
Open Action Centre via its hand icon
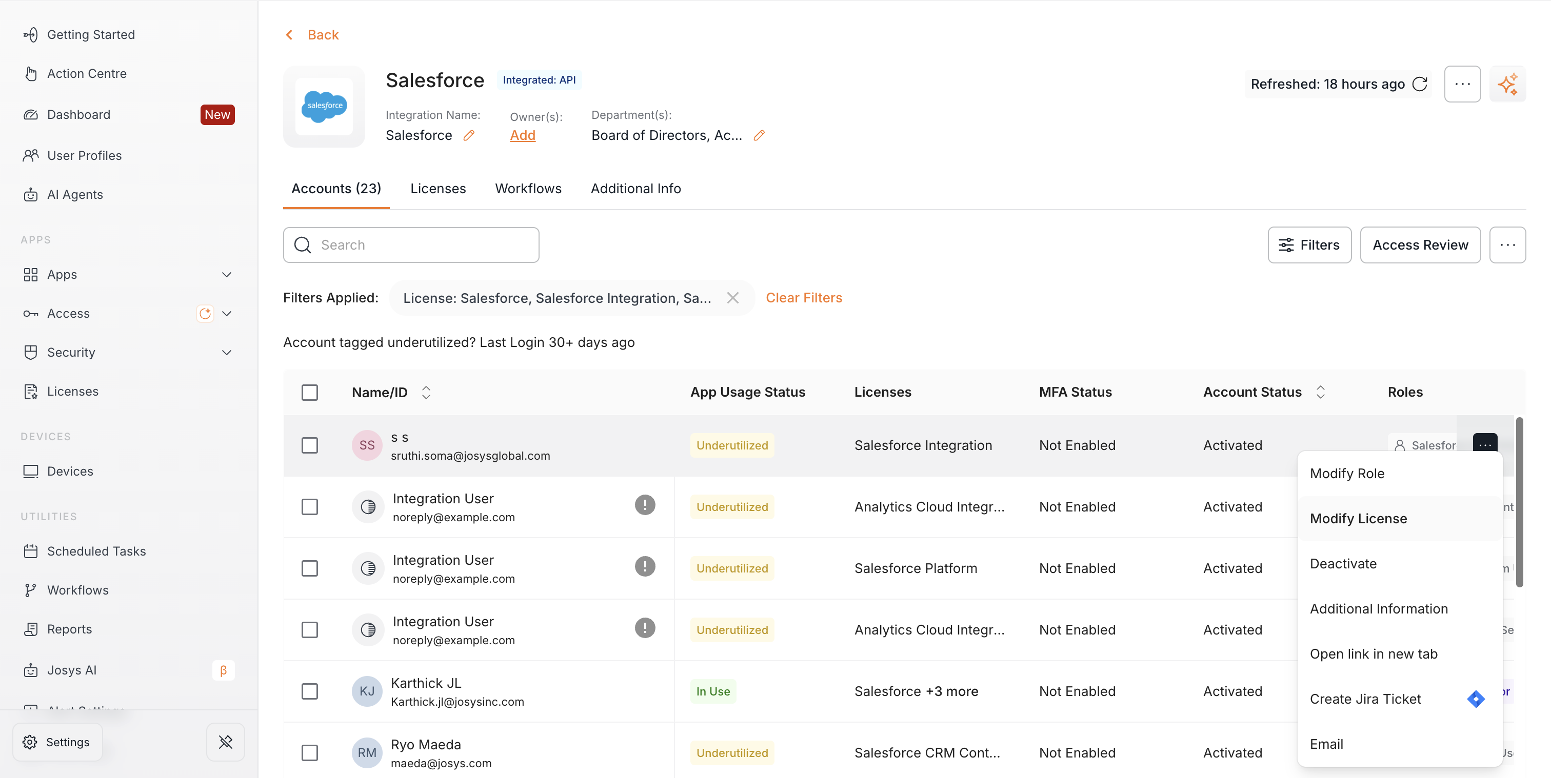tap(31, 73)
